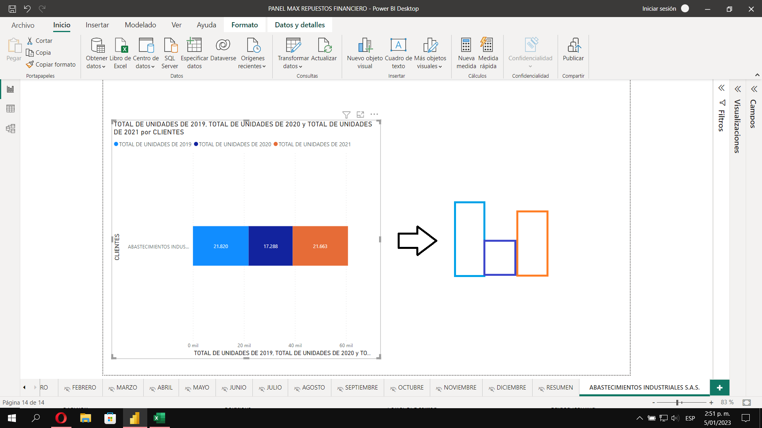Click the zoom slider handle
This screenshot has width=762, height=428.
point(677,403)
